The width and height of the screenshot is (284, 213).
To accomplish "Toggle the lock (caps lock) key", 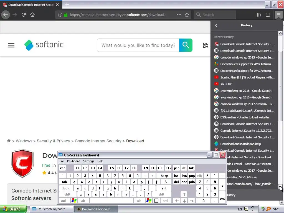I will coord(66,188).
